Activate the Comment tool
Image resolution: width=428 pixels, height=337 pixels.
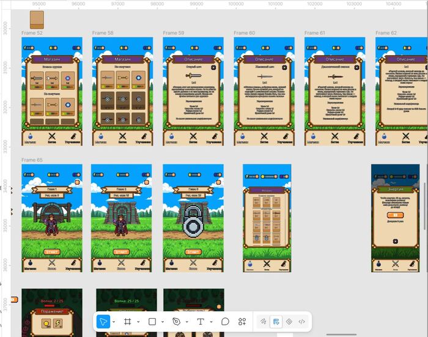(225, 322)
